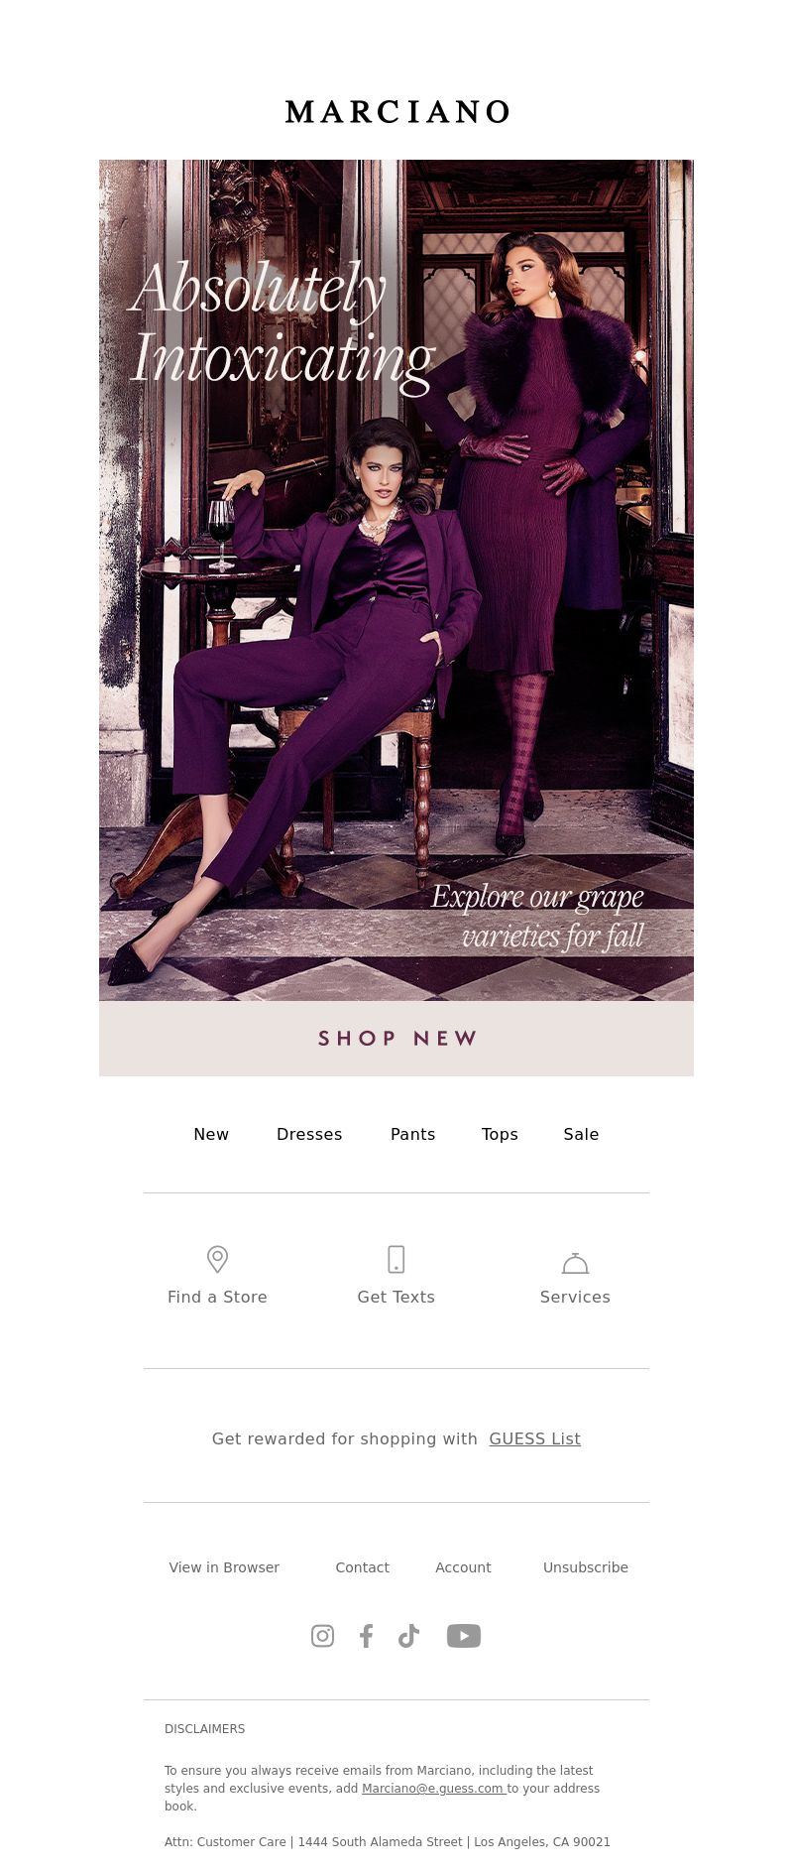The height and width of the screenshot is (1871, 793).
Task: Click the SHOP NEW button
Action: point(396,1038)
